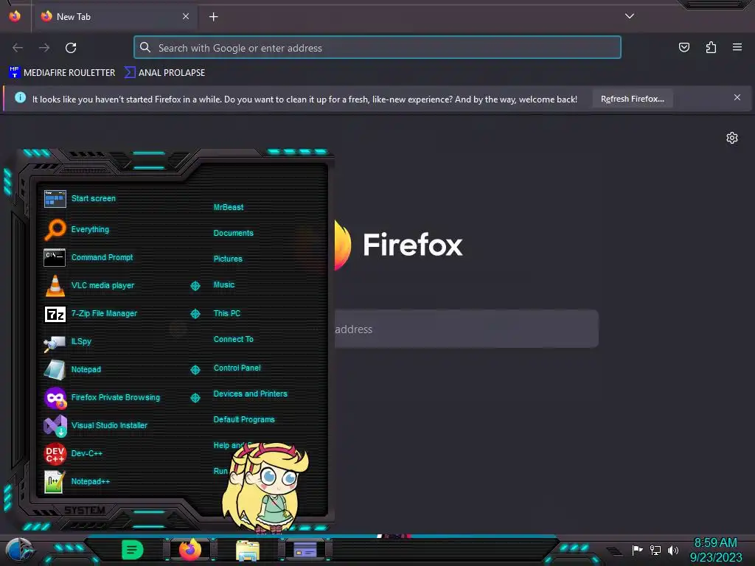This screenshot has height=566, width=755.
Task: Open the List all tabs dropdown chevron
Action: [630, 16]
